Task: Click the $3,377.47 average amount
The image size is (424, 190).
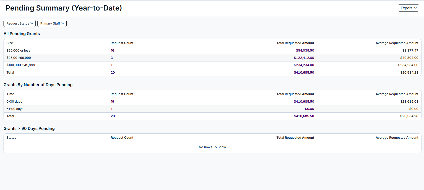Action: [410, 51]
